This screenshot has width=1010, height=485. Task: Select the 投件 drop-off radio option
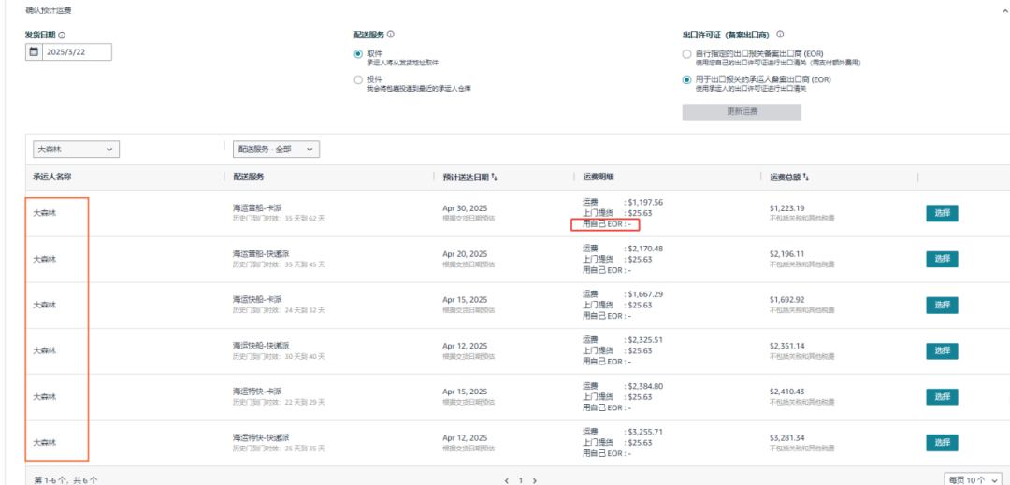(x=358, y=80)
